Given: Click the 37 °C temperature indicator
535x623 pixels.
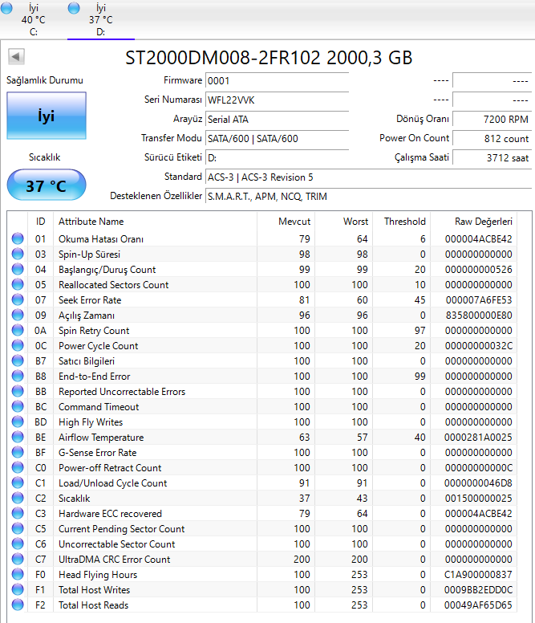Looking at the screenshot, I should coord(47,185).
